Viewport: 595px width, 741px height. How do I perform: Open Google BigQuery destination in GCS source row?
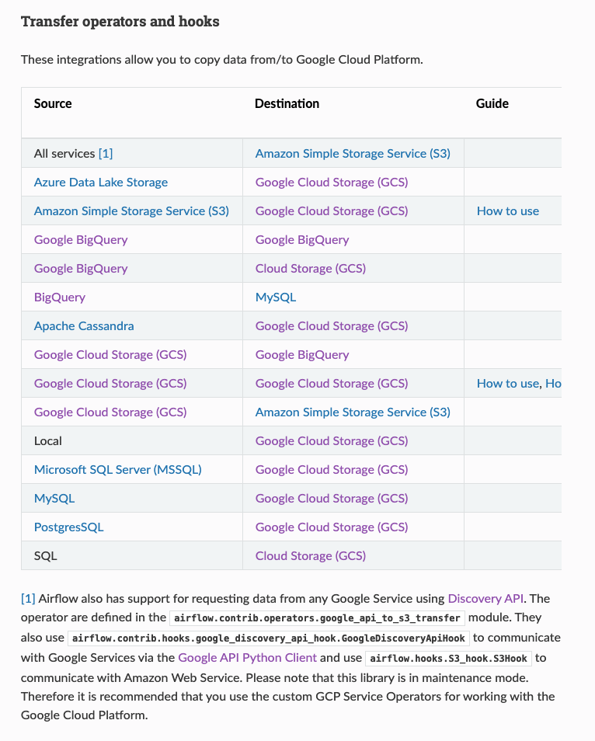pyautogui.click(x=302, y=355)
